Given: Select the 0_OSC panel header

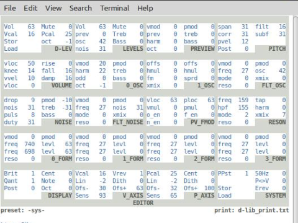Looking at the screenshot, I should coord(135,85).
